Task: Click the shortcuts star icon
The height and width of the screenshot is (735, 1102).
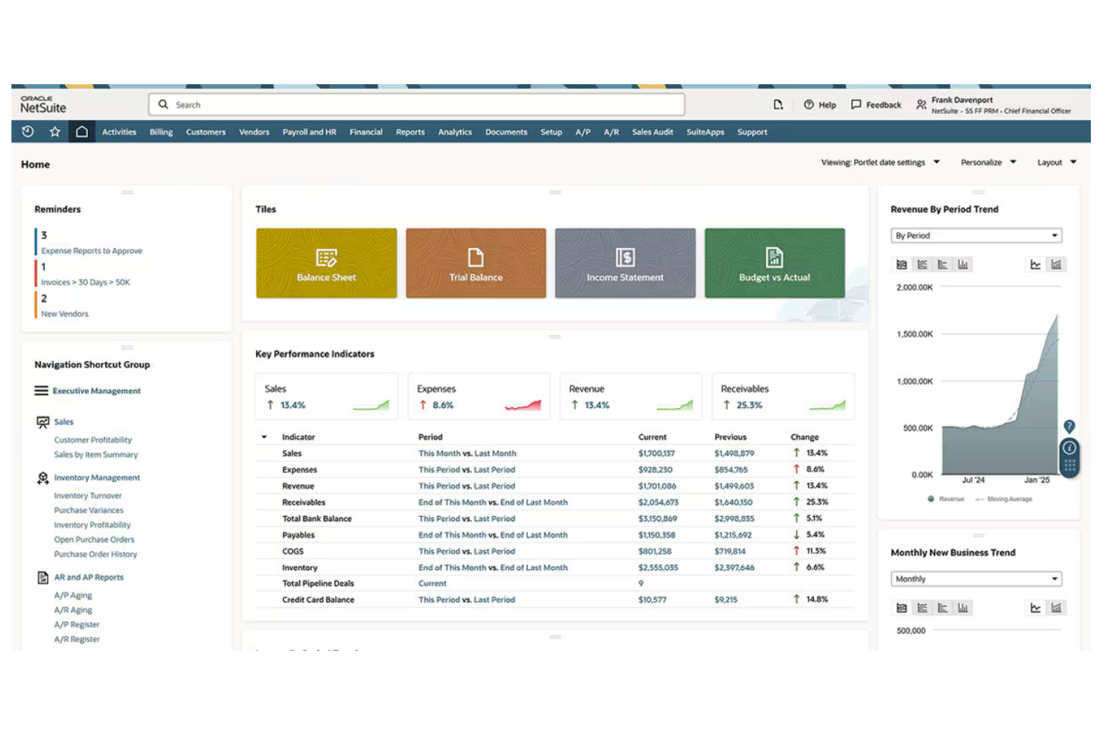Action: [54, 132]
